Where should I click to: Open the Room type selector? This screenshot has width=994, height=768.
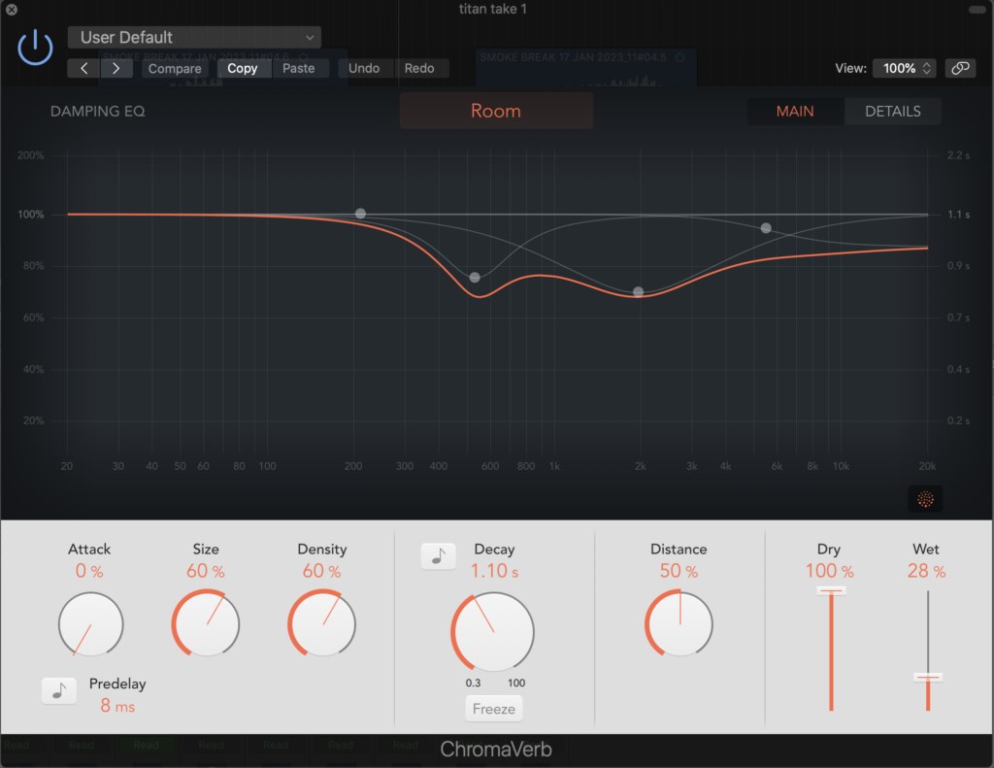coord(496,111)
